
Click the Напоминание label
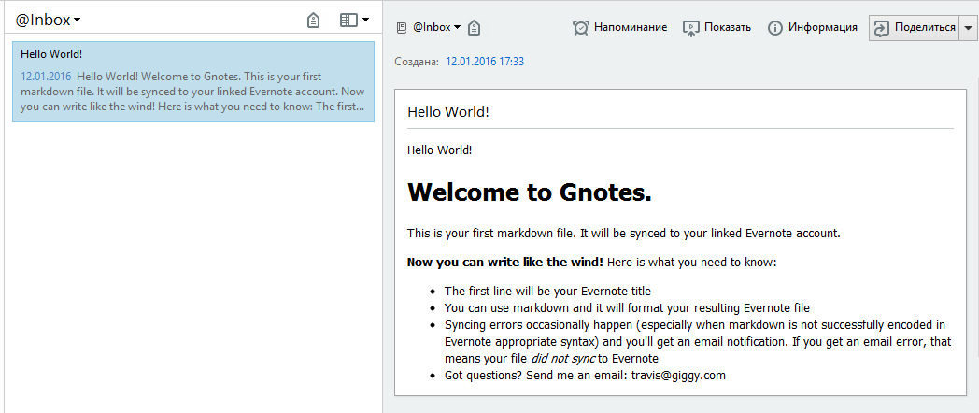tap(631, 27)
